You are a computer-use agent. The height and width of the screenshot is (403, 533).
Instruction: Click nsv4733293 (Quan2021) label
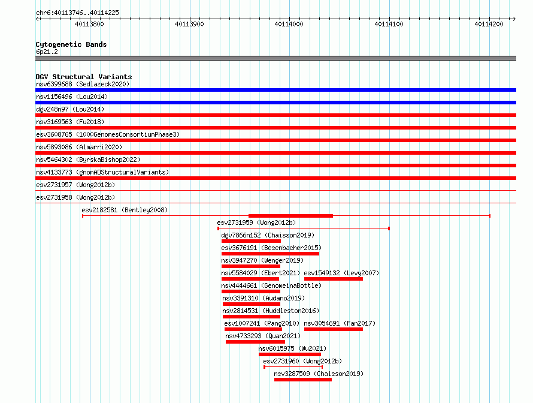pyautogui.click(x=263, y=336)
